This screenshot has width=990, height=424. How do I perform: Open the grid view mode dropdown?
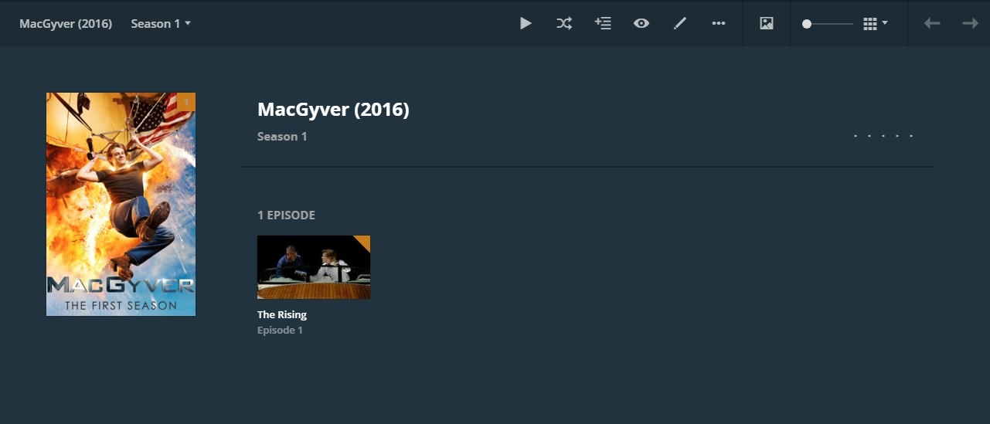pos(876,23)
